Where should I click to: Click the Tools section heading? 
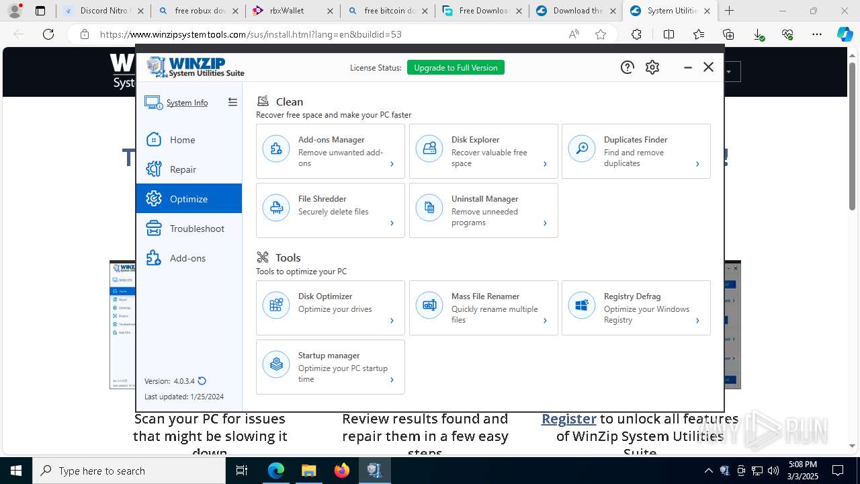point(288,257)
